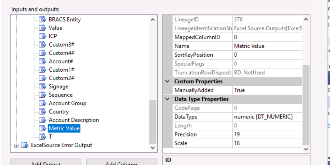Image resolution: width=330 pixels, height=165 pixels.
Task: Click the property grid scroll up arrow
Action: [x=306, y=20]
